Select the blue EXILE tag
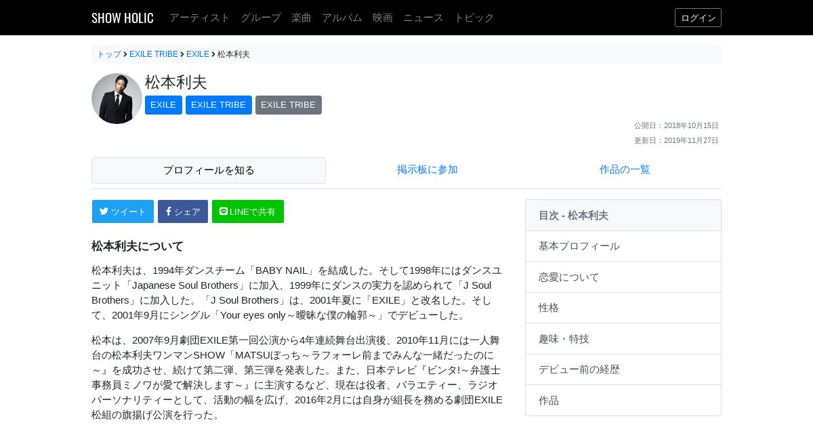This screenshot has height=427, width=813. pyautogui.click(x=163, y=105)
